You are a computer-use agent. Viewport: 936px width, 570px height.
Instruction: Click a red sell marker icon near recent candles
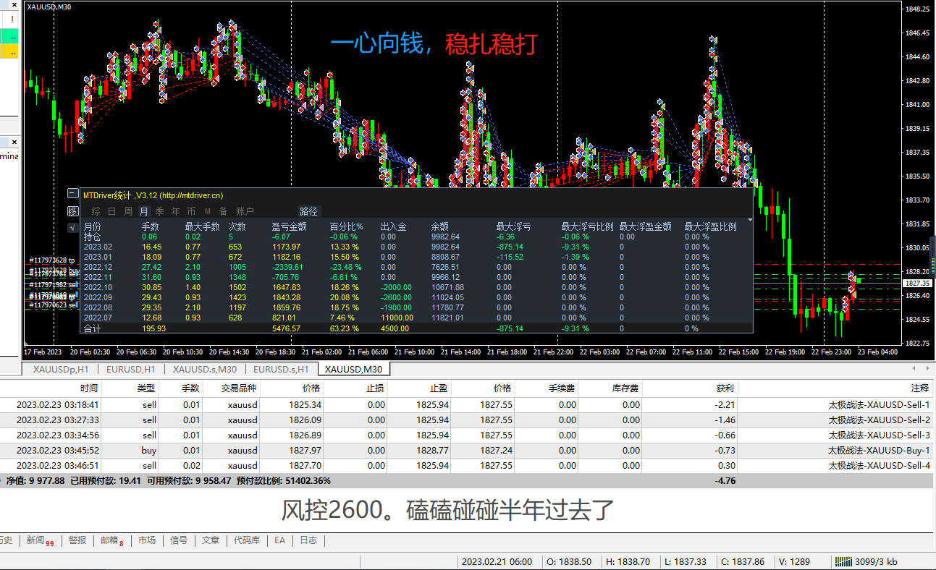point(851,289)
